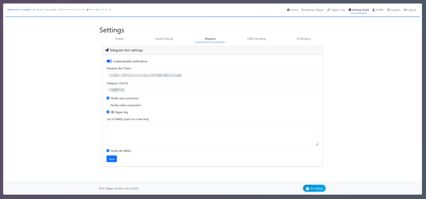Click the textarea resize handle corner
This screenshot has width=426, height=199.
(317, 144)
